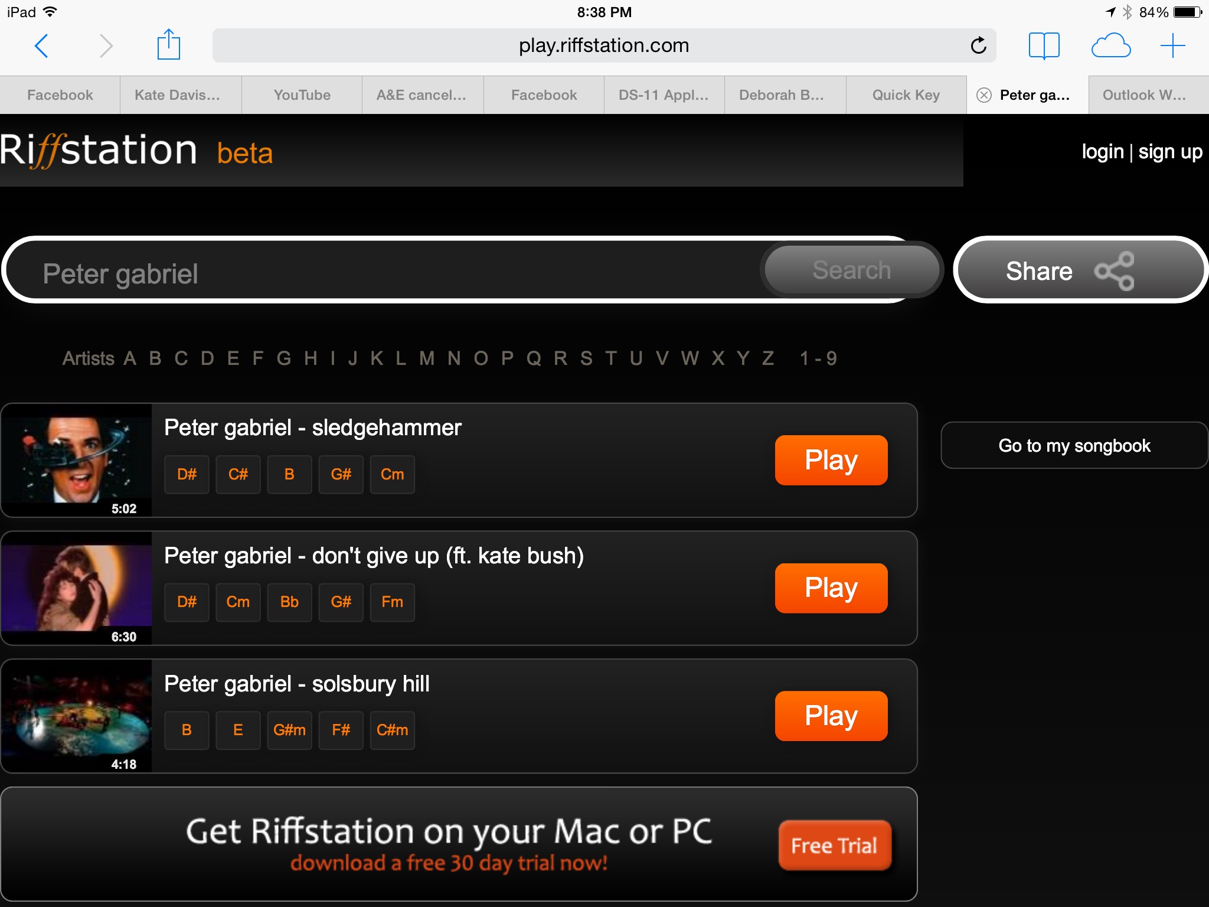Switch to the YouTube tab
The image size is (1209, 907).
point(302,95)
